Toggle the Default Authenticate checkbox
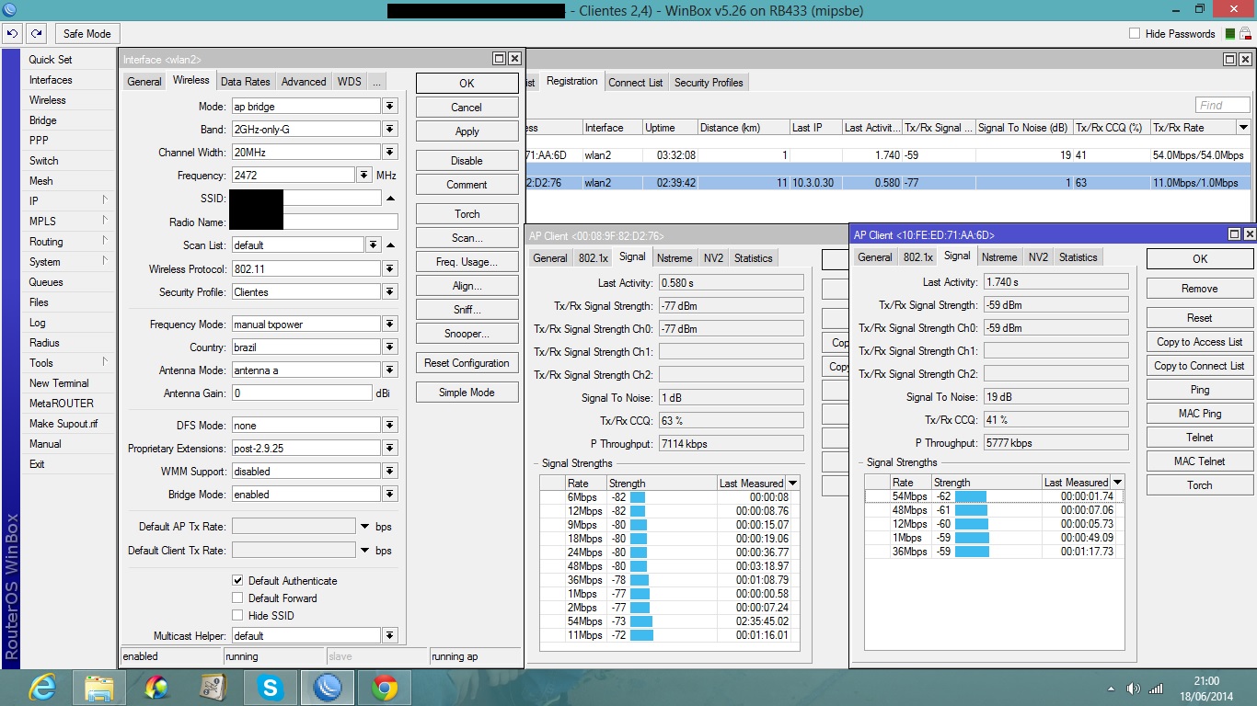Image resolution: width=1257 pixels, height=706 pixels. coord(237,581)
